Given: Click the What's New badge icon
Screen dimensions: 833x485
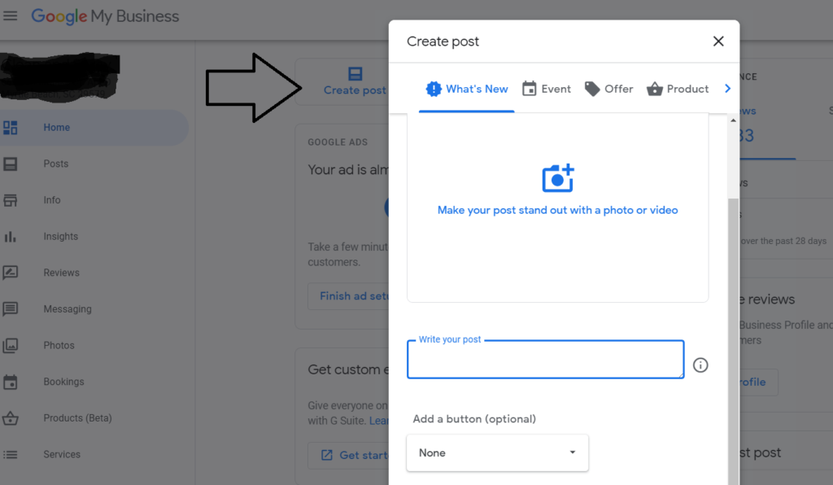Looking at the screenshot, I should click(x=434, y=89).
